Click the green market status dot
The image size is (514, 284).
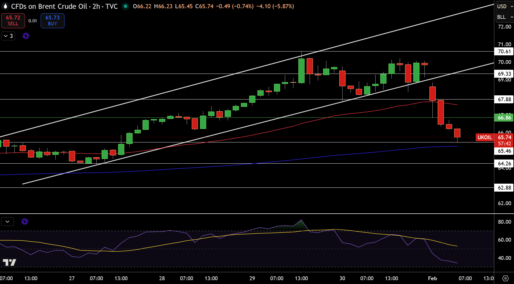pos(125,6)
